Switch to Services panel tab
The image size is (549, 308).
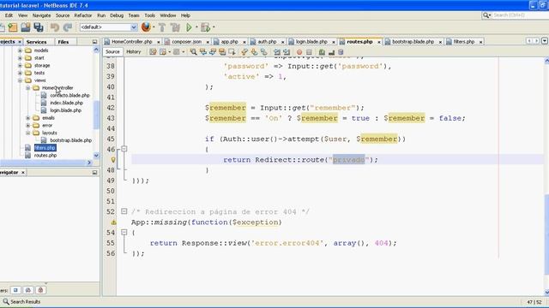(x=36, y=42)
